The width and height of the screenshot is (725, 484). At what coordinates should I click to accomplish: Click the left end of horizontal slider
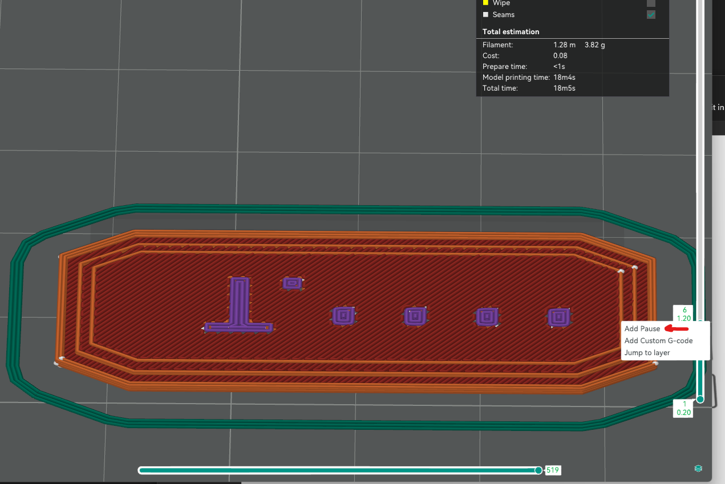coord(141,470)
